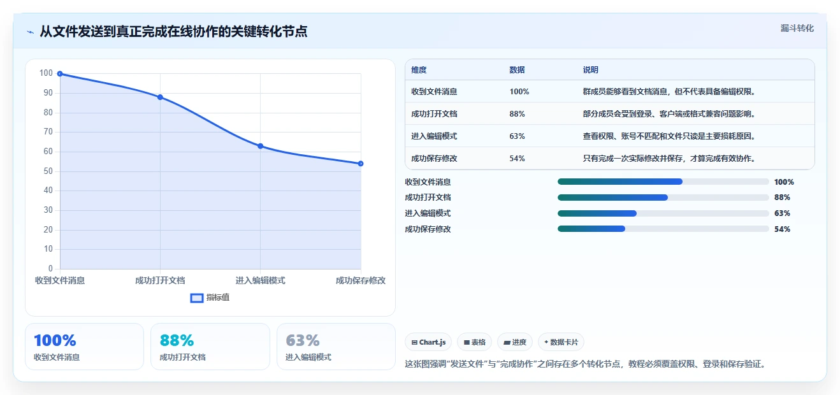Click 成功保存修改 label on chart x-axis
840x395 pixels.
pos(361,280)
